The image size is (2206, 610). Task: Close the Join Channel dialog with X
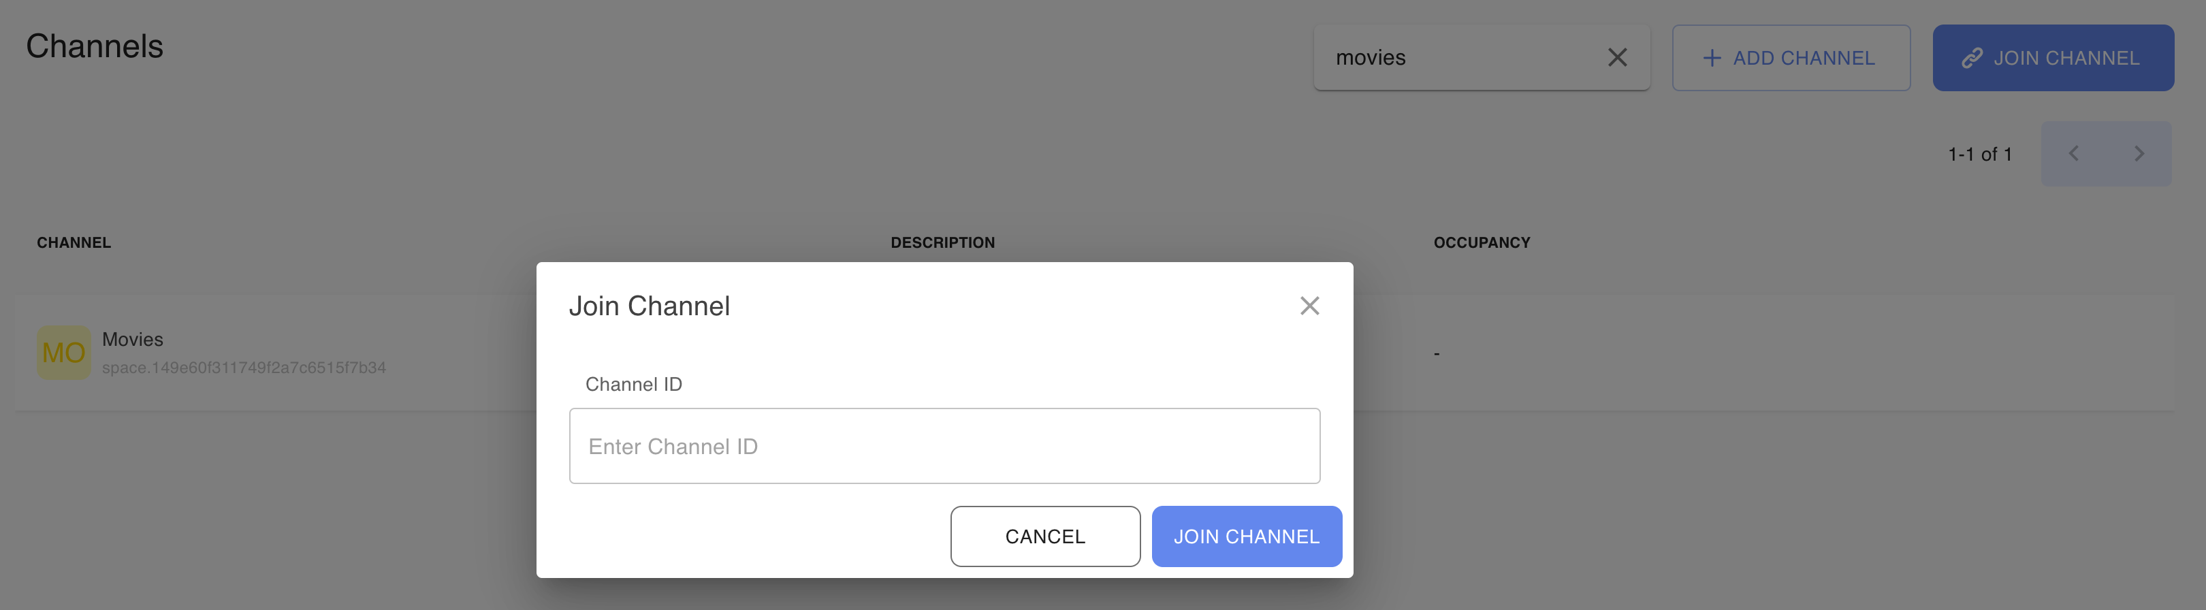1309,306
